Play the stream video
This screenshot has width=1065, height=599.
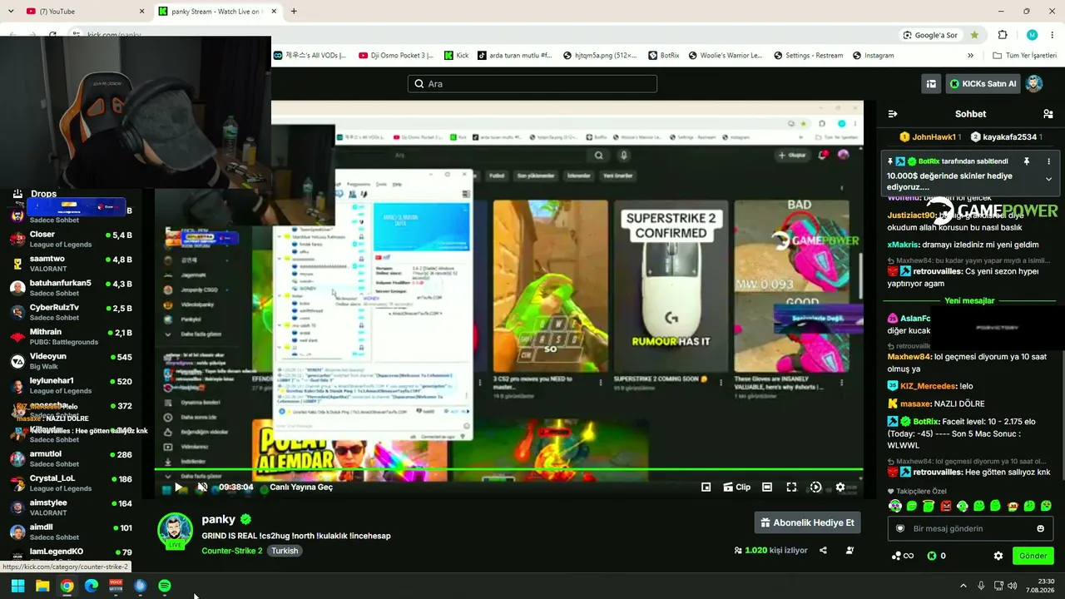coord(178,488)
